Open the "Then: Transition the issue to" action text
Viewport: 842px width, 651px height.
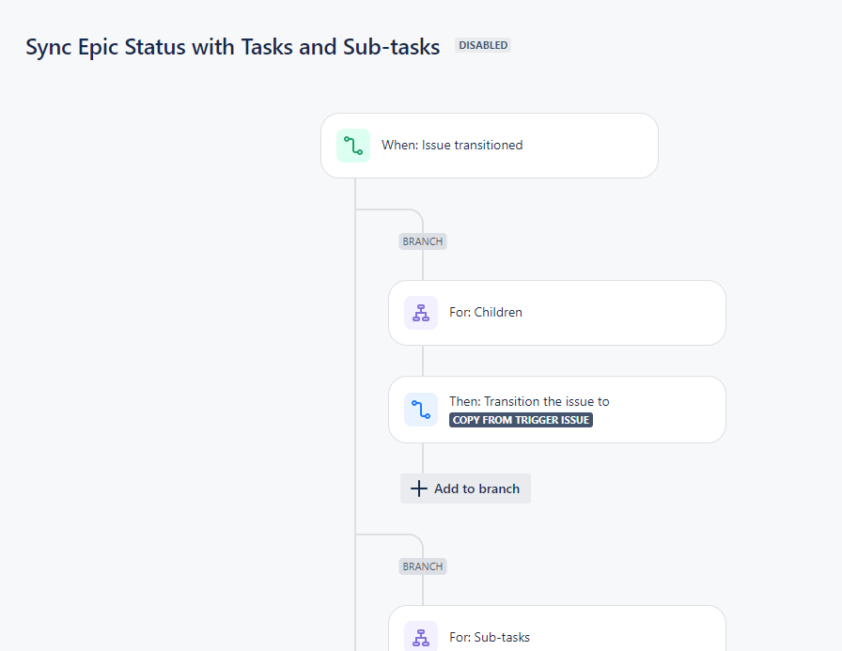point(529,401)
